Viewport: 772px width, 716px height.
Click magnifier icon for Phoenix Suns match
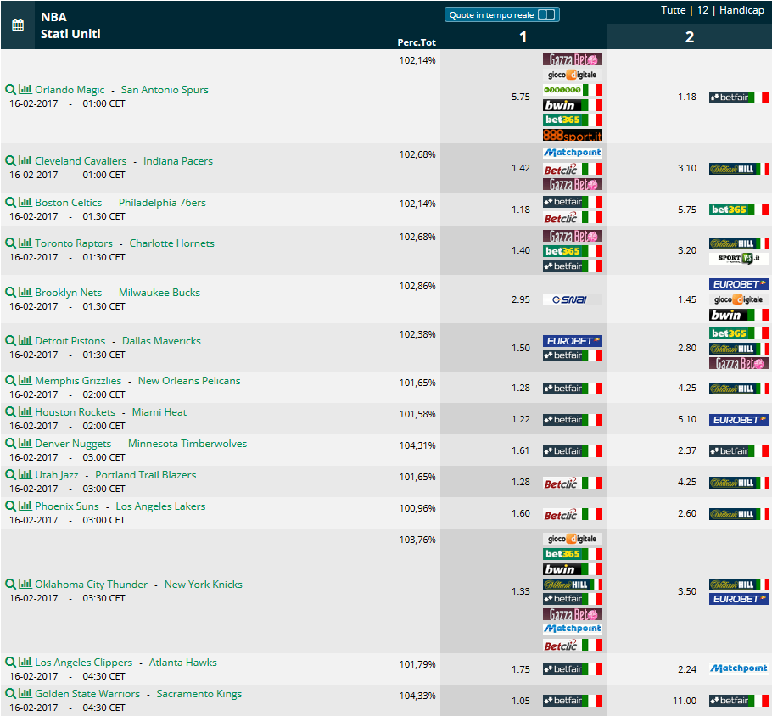tap(10, 506)
